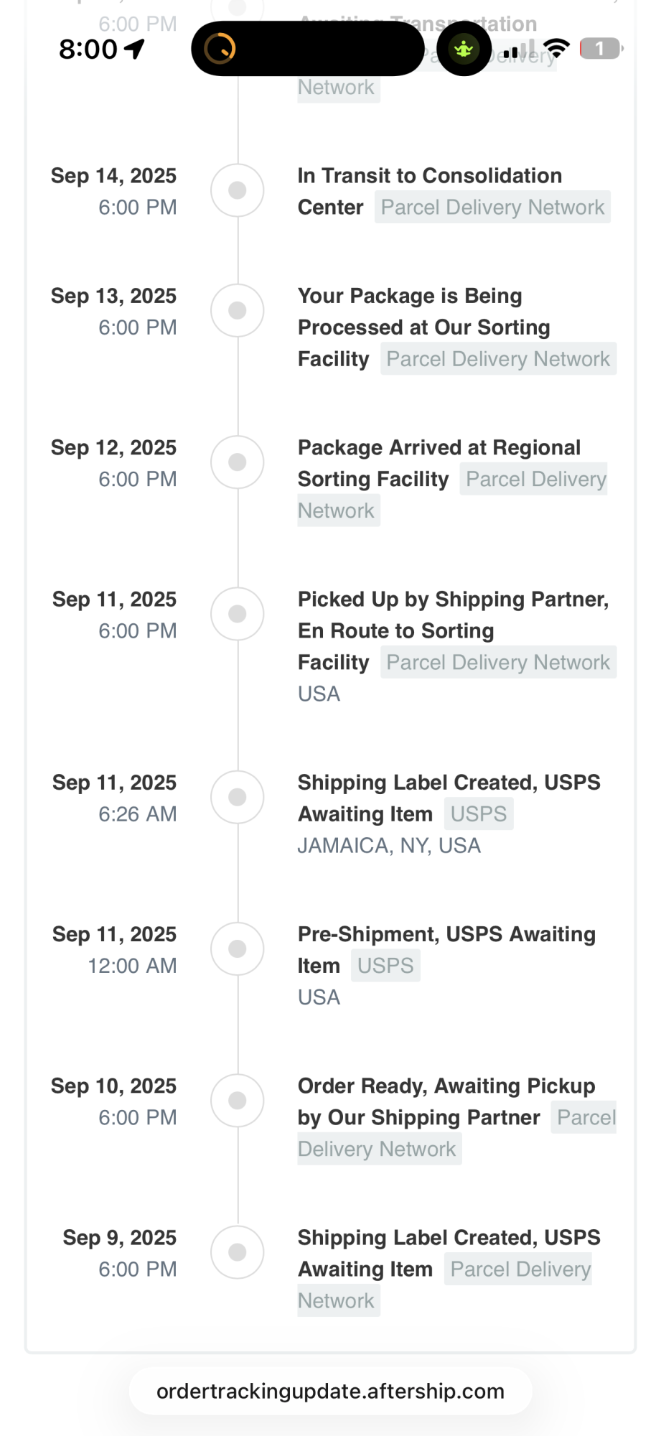Select the JAMAICA, NY, USA location text
The width and height of the screenshot is (661, 1436).
point(389,846)
